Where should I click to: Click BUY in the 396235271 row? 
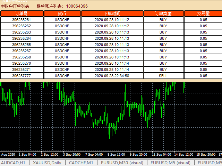163,70
